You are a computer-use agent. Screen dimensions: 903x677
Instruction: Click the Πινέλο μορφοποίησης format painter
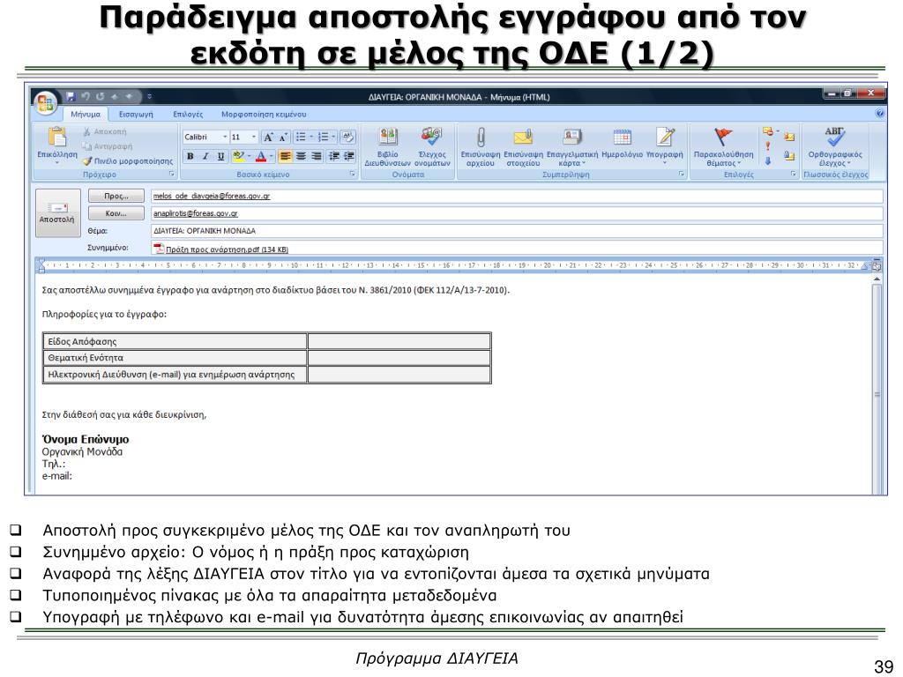pos(127,161)
